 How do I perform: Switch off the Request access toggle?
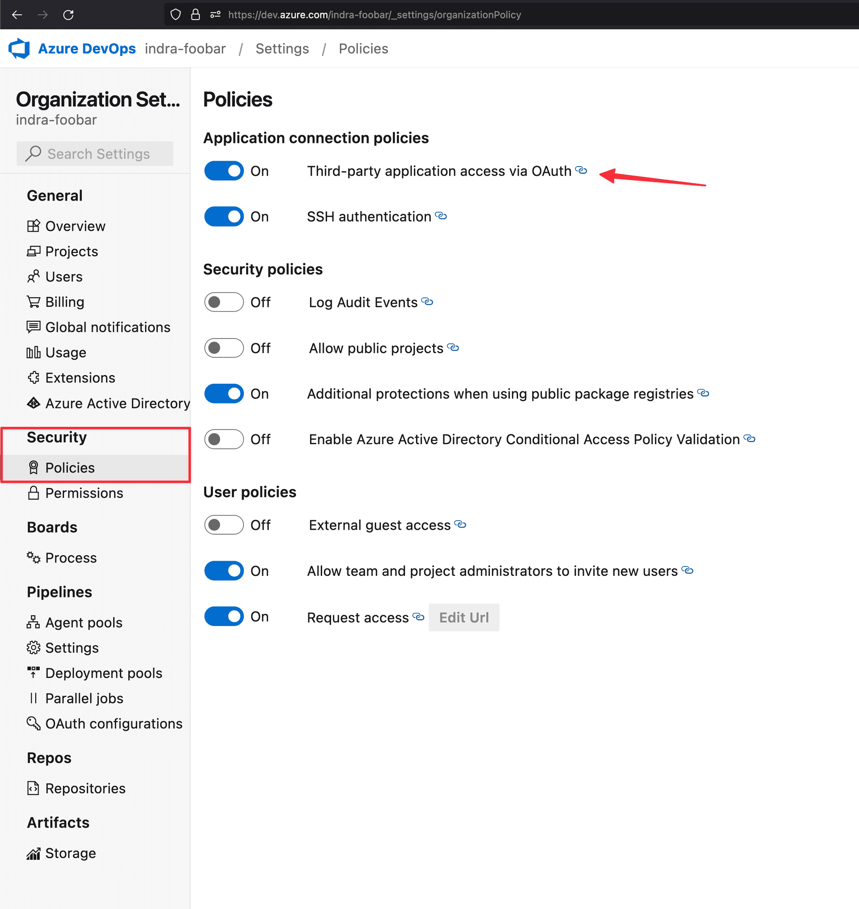tap(224, 616)
